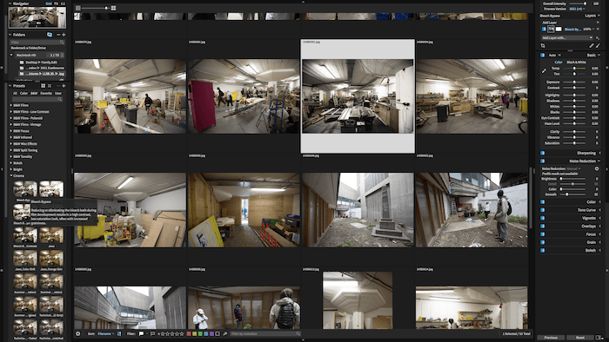Click the side-by-side view icon next to Reset
The height and width of the screenshot is (342, 609).
(599, 338)
